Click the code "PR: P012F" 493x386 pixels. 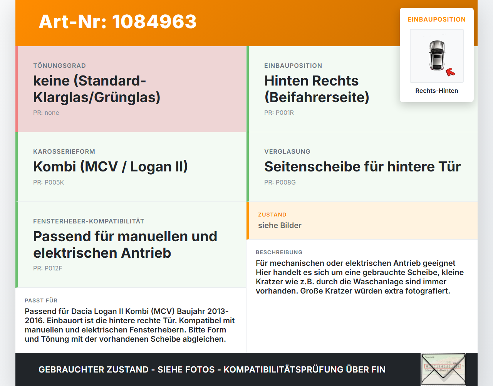pyautogui.click(x=47, y=268)
